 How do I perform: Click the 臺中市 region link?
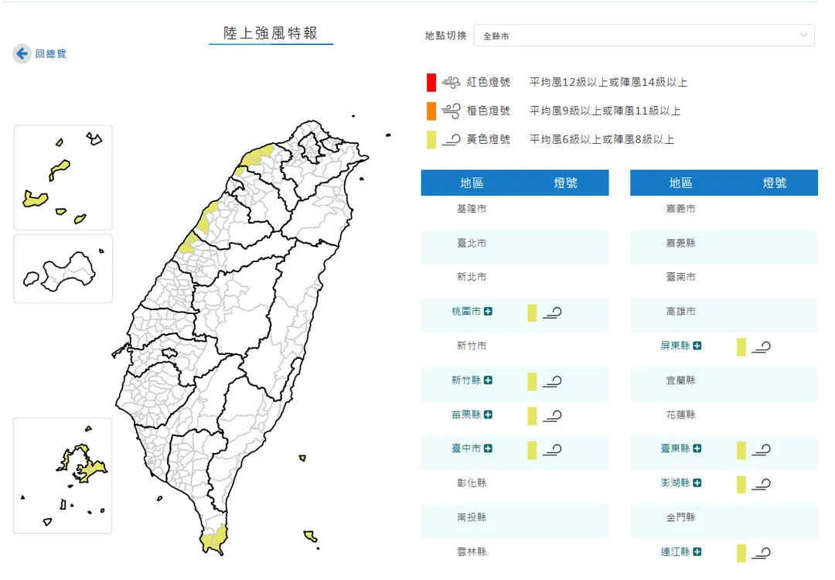tap(466, 449)
